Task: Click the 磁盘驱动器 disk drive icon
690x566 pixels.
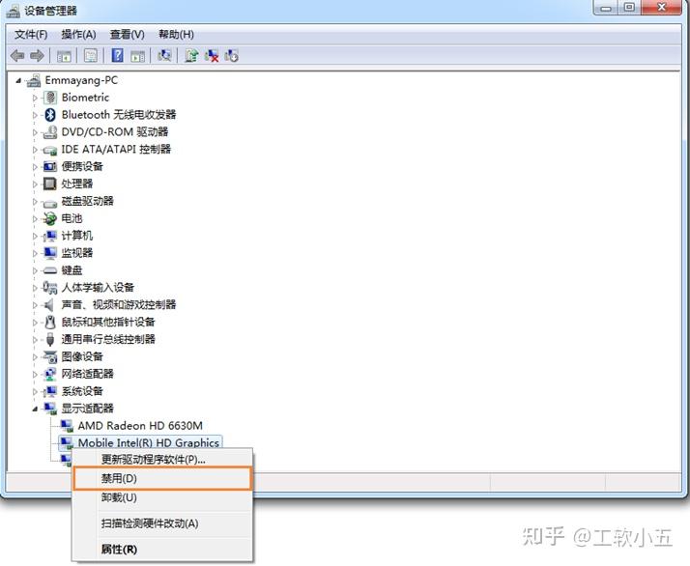Action: 50,203
